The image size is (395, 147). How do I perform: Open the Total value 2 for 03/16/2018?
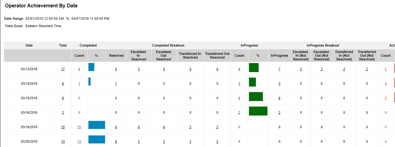coord(63,112)
